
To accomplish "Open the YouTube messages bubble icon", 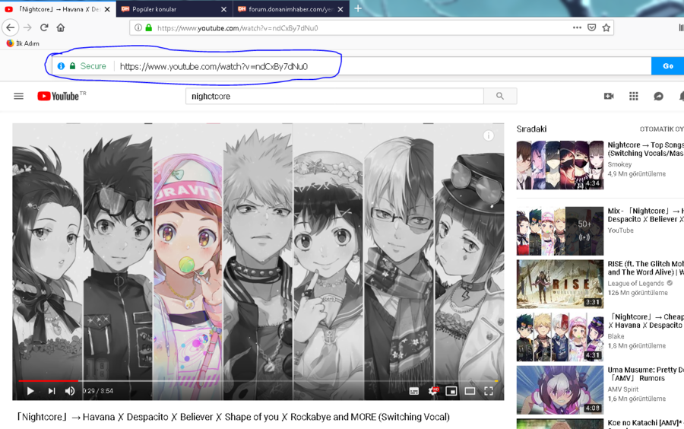I will 658,96.
